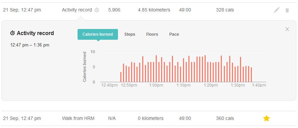Click the 1:00pm axis label
The image size is (298, 128).
tap(156, 85)
